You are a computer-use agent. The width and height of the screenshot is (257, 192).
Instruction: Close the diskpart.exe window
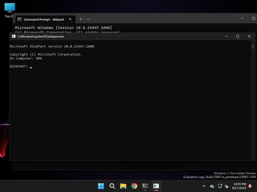pos(249,36)
